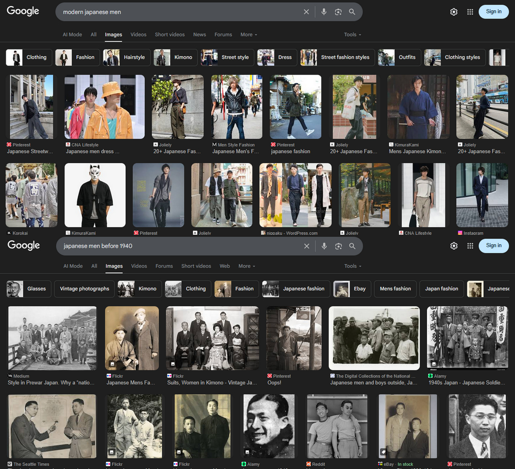The image size is (515, 469).
Task: Open KimuraKami blue kimono image
Action: [418, 107]
